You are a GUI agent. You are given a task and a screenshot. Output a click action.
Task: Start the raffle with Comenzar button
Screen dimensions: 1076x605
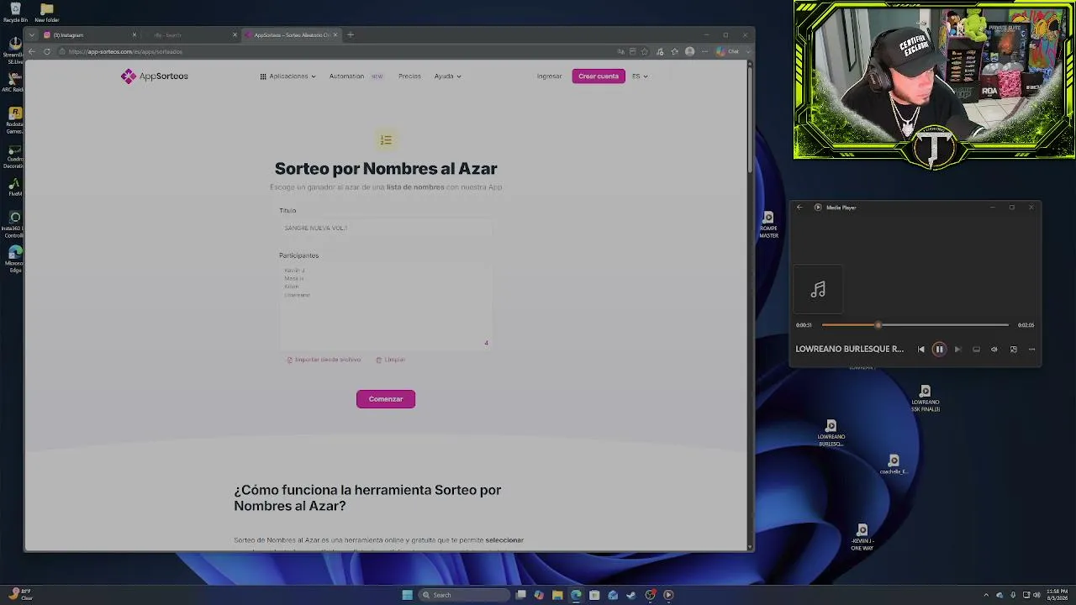(386, 399)
